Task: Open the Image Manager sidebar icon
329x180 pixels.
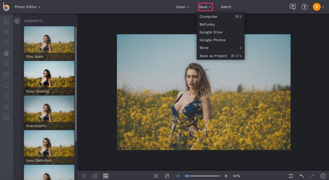Action: (6, 21)
